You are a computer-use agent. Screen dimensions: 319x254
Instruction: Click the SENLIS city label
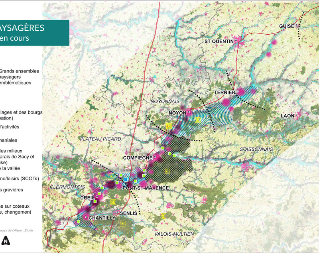point(128,213)
